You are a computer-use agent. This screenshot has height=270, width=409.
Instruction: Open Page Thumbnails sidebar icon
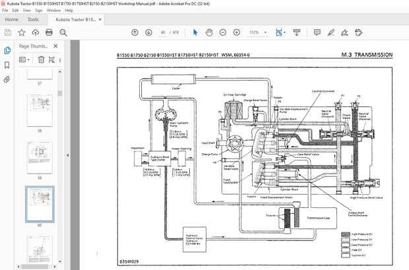coord(7,50)
